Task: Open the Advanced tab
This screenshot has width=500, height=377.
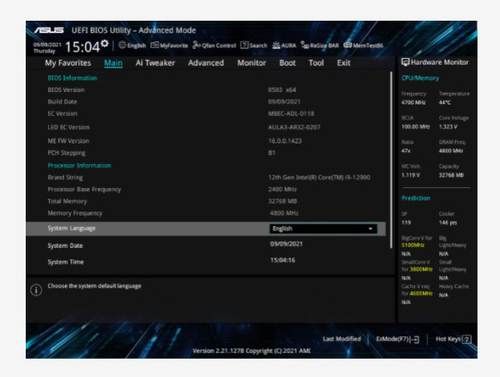Action: pos(205,63)
